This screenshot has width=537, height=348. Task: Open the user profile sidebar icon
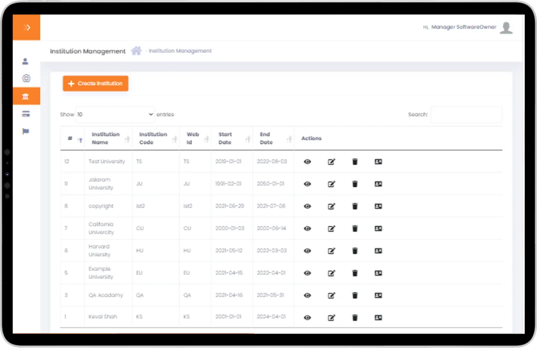pyautogui.click(x=26, y=62)
